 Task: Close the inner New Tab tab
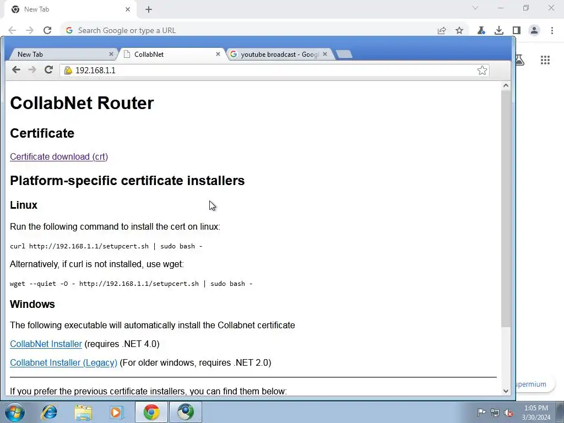[x=111, y=54]
